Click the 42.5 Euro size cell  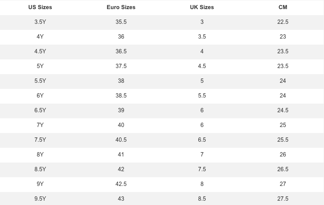(x=121, y=184)
